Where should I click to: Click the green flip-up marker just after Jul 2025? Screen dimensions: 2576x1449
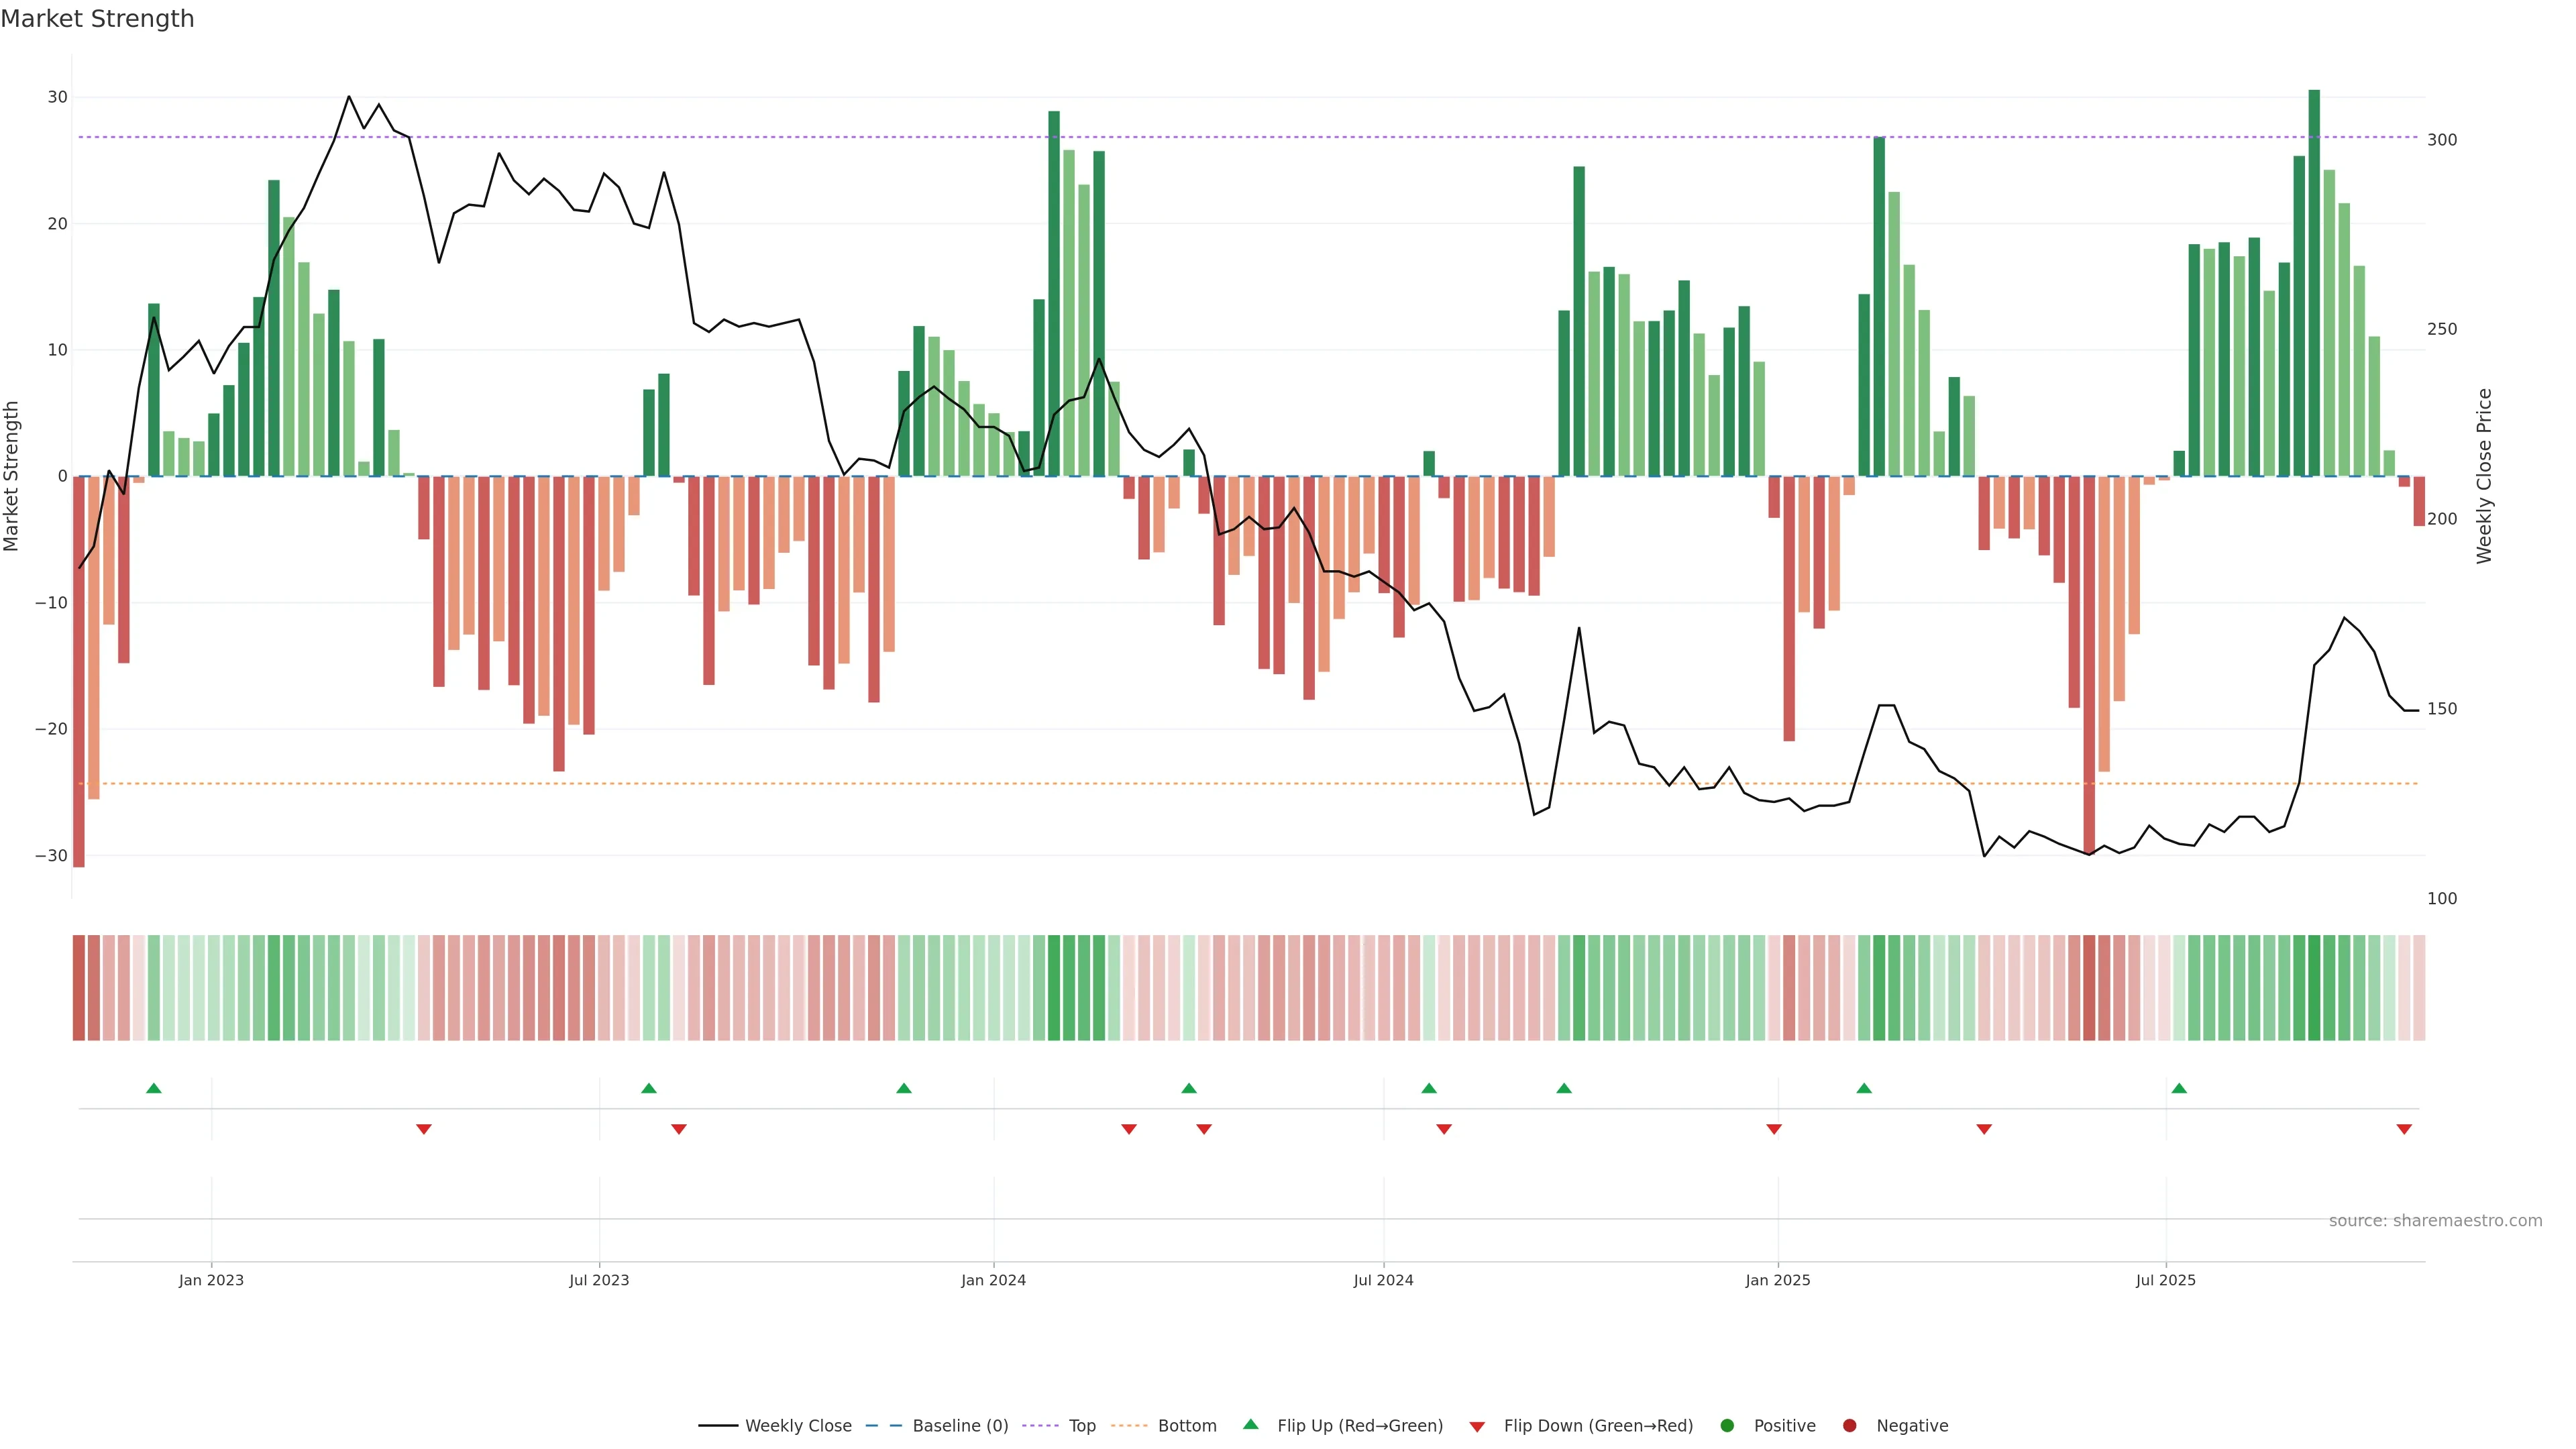point(2179,1088)
